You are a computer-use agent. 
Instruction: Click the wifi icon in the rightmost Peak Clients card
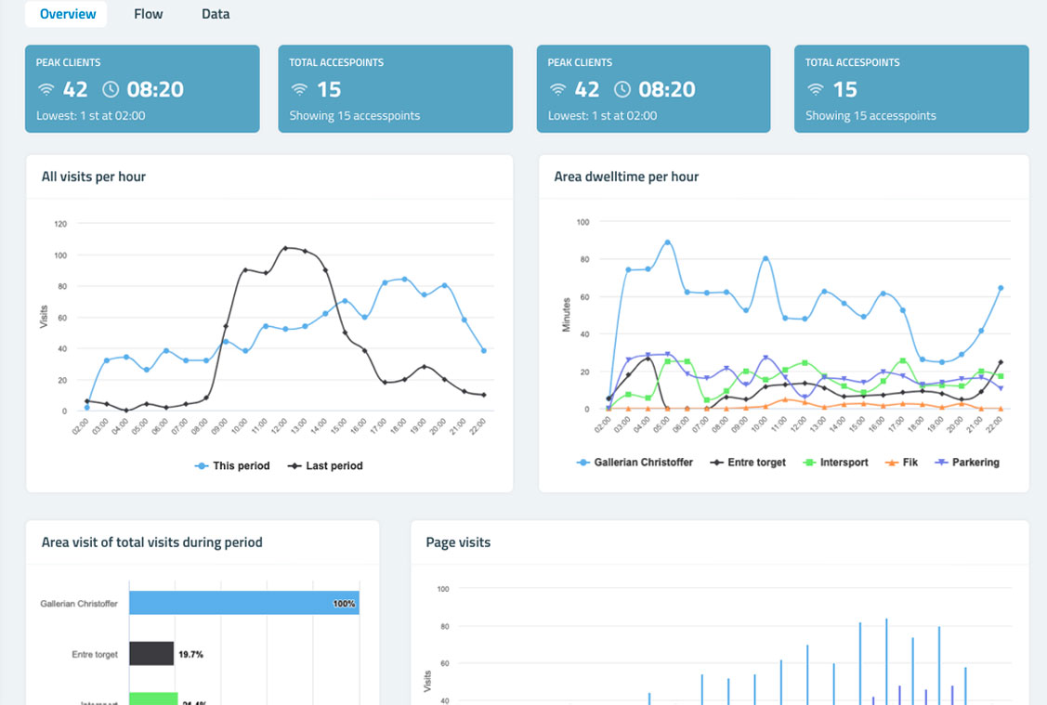pos(557,90)
